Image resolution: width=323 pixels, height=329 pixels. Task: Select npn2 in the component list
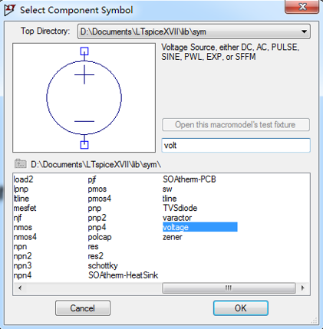tap(22, 256)
